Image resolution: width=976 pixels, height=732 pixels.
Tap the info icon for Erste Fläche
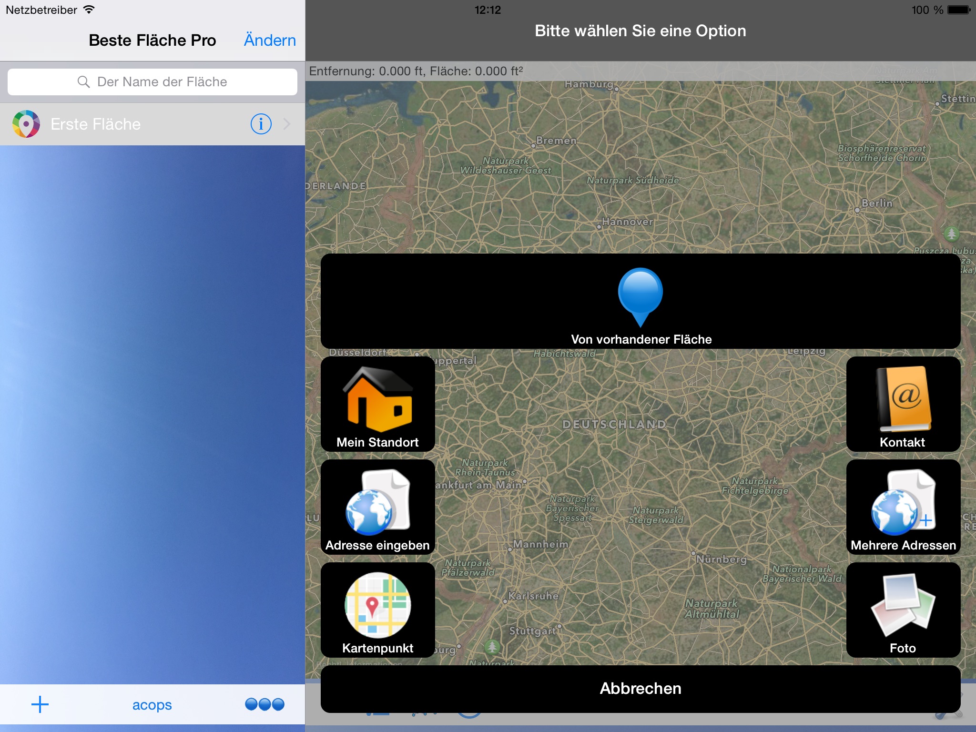click(261, 124)
